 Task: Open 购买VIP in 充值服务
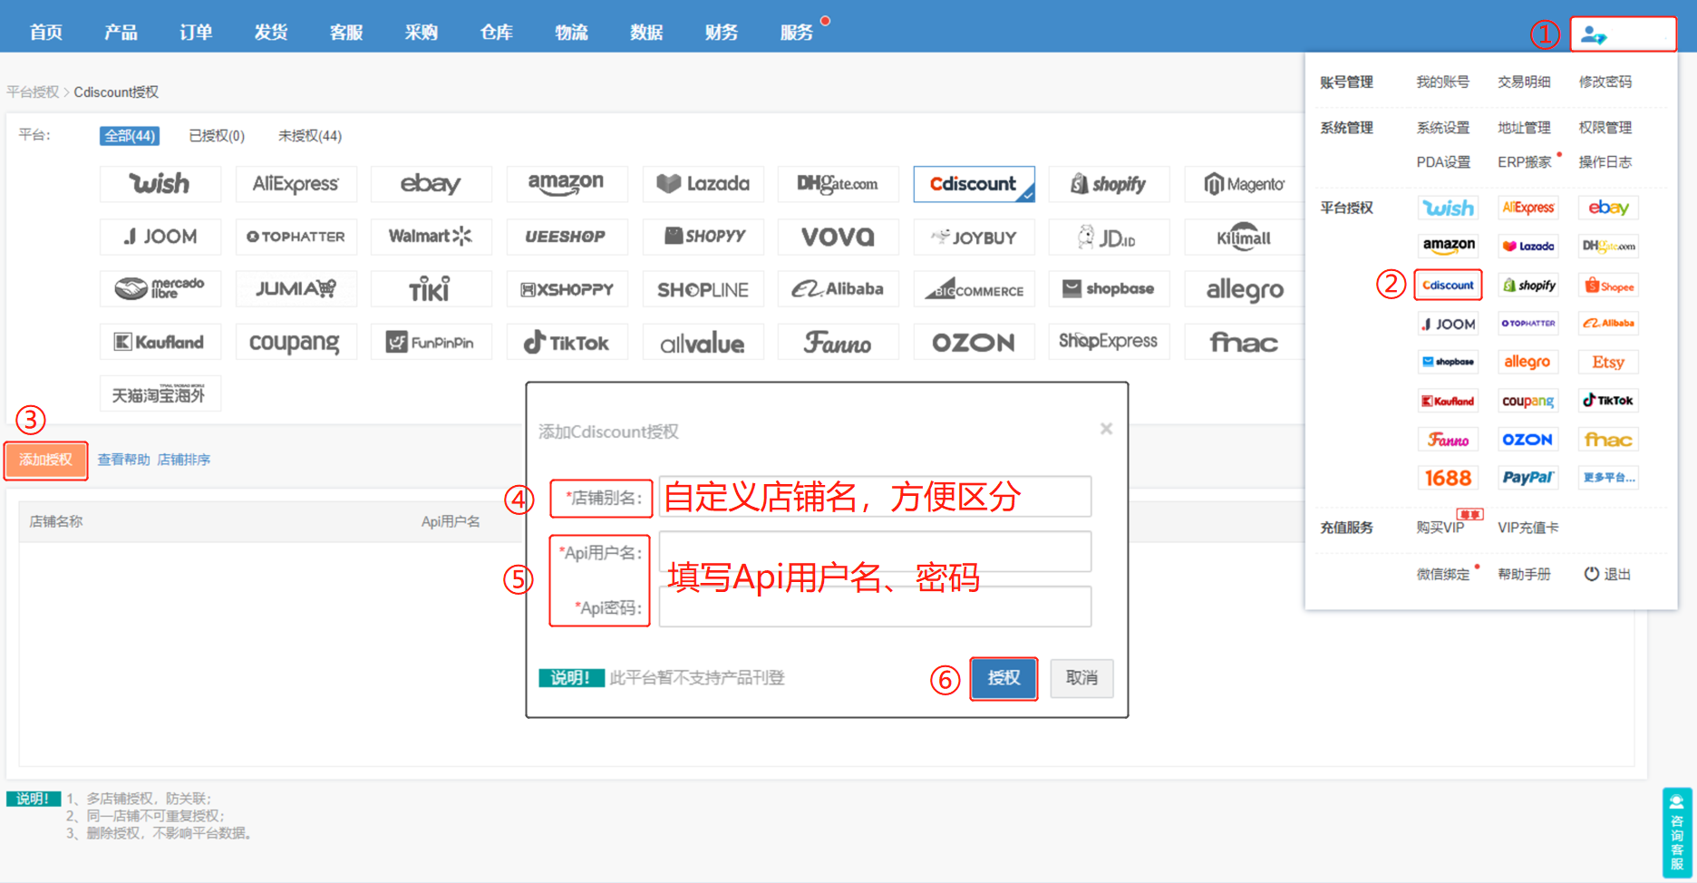(x=1440, y=528)
